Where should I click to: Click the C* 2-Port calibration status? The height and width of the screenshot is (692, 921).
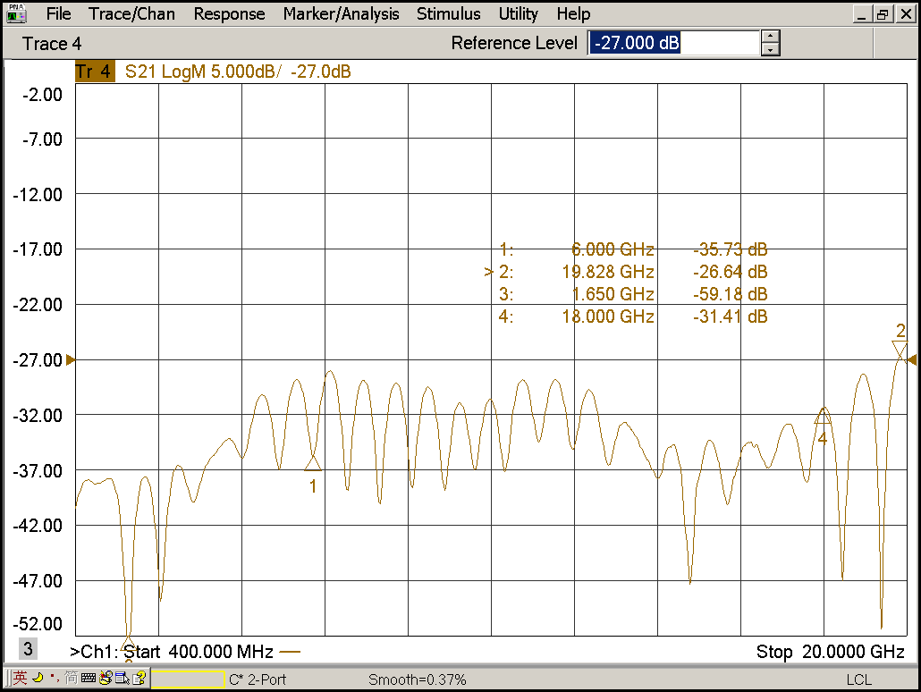pos(258,679)
